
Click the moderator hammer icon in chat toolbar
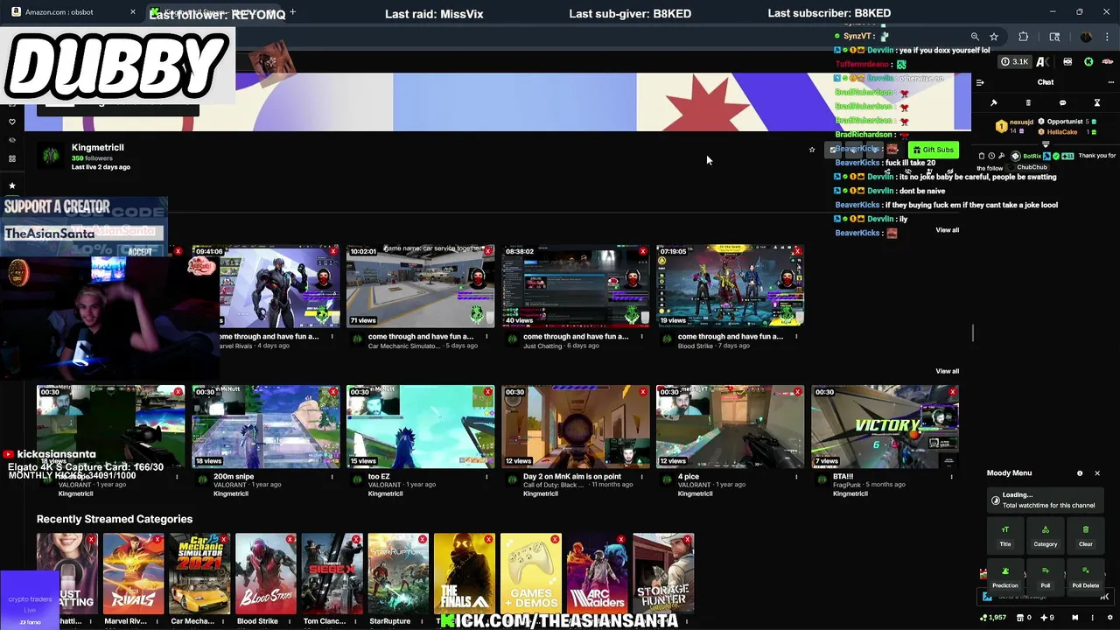coord(994,103)
